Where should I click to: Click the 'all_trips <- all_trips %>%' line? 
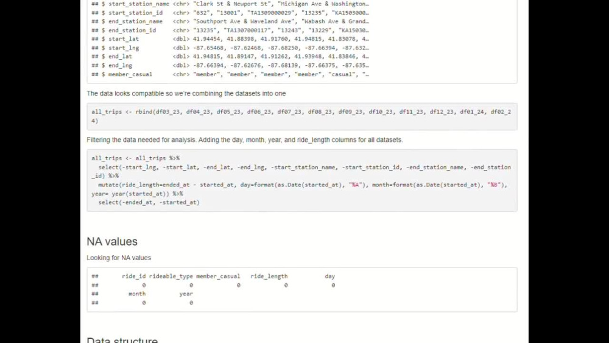pos(136,158)
